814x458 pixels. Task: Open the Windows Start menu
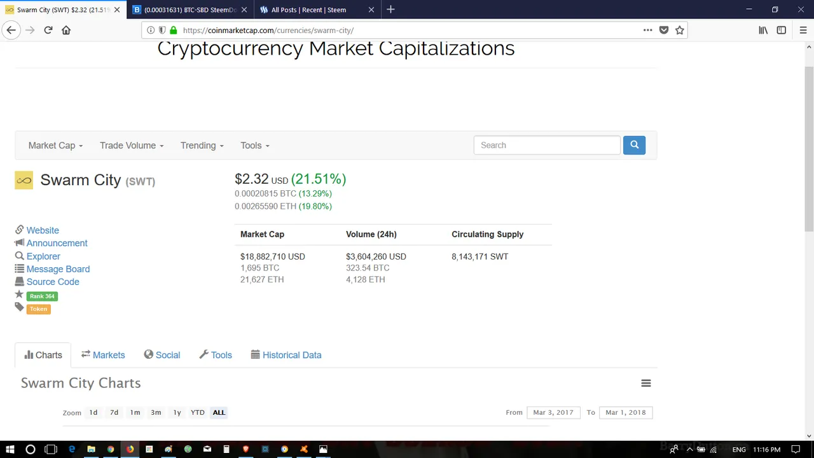click(x=10, y=449)
